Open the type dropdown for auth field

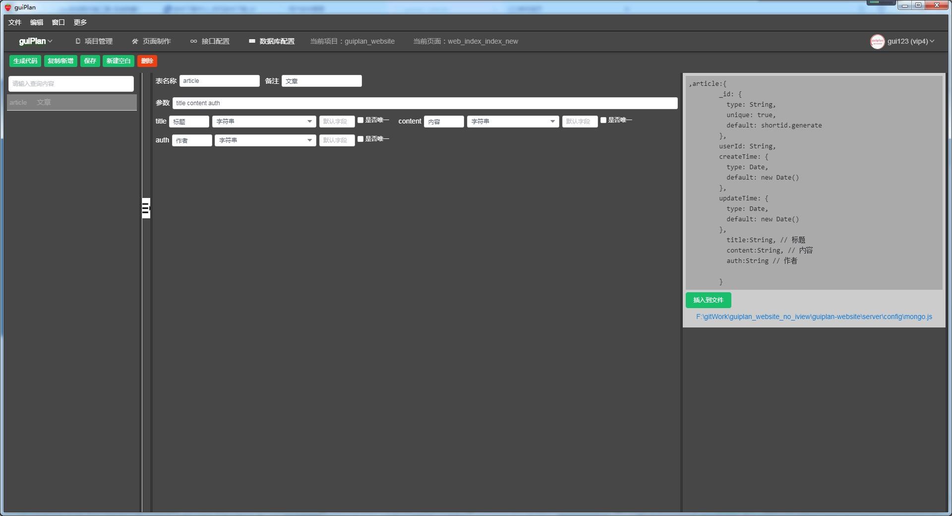265,140
